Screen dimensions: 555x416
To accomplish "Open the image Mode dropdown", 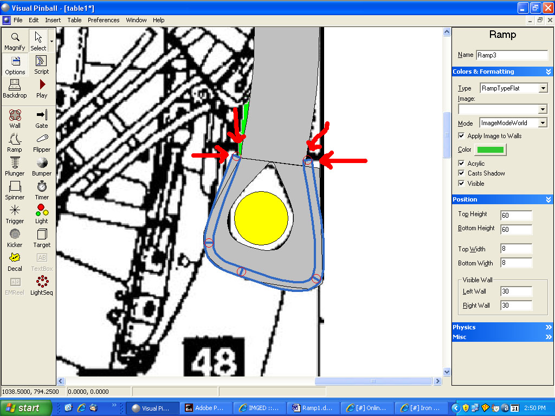I will 543,123.
